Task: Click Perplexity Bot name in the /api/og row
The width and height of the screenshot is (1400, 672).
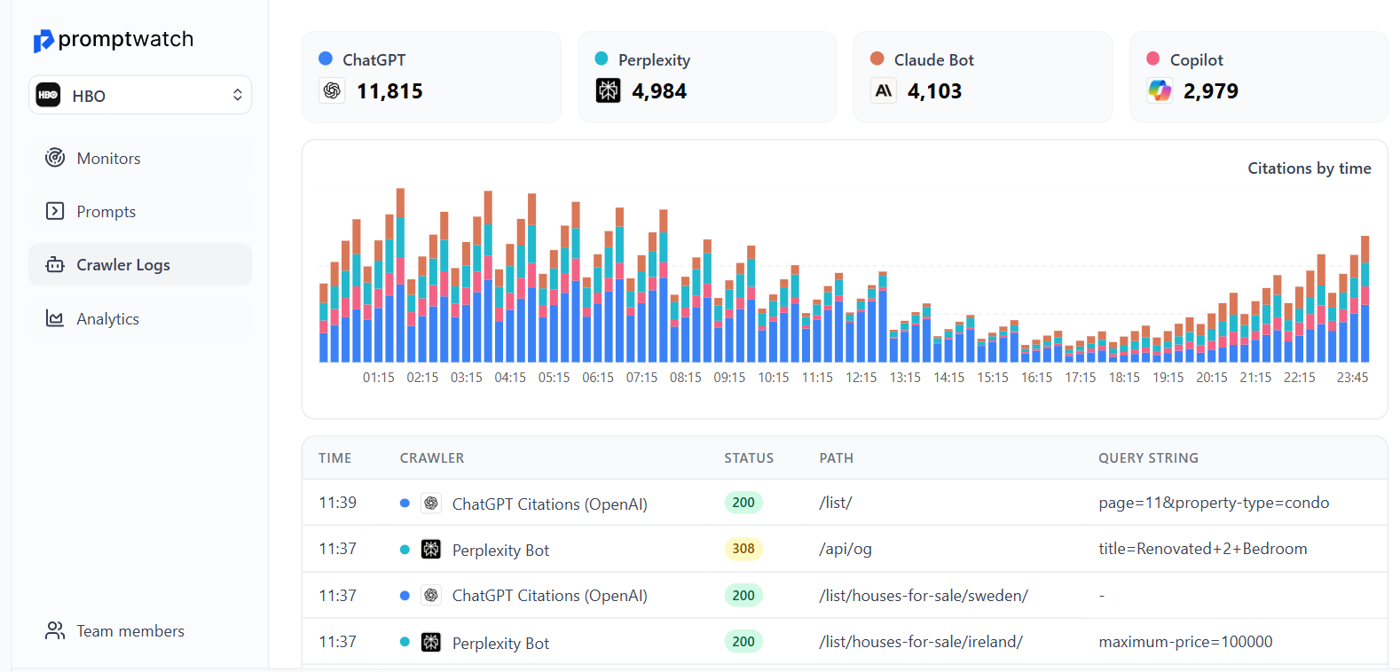Action: pos(500,551)
